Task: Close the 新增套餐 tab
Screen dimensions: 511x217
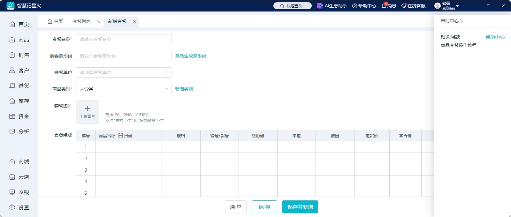Action: [134, 22]
